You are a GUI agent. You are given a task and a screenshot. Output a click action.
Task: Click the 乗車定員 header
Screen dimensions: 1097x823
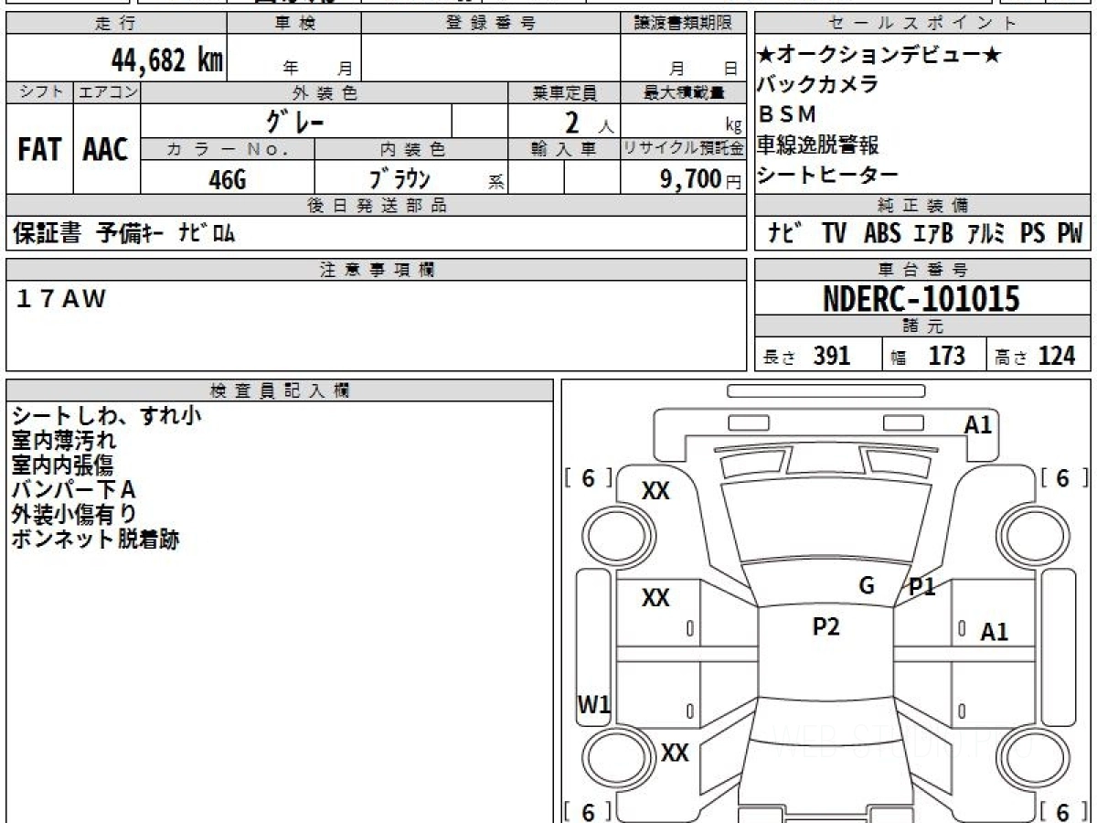coord(564,93)
